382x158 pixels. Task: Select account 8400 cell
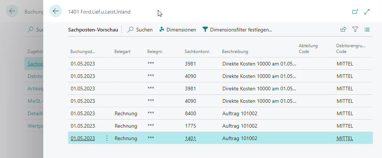coord(190,113)
